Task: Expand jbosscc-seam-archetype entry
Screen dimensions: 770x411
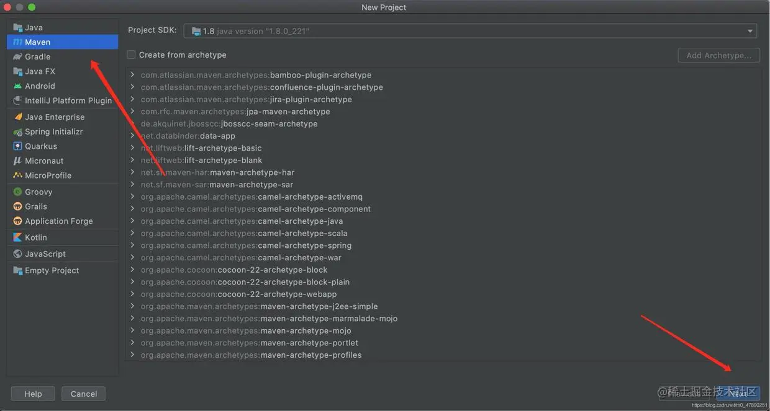Action: (132, 124)
